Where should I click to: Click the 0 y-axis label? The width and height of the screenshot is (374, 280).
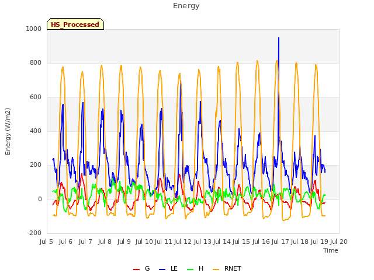click(40, 199)
